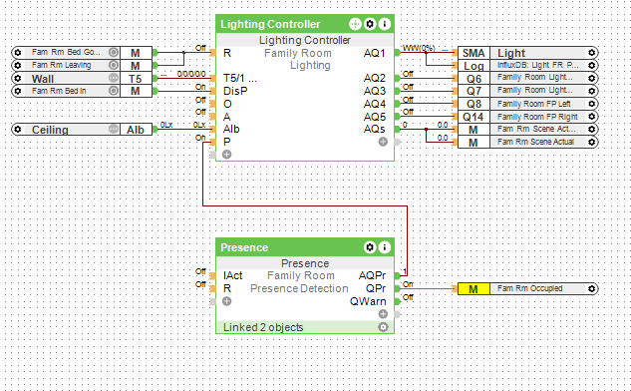Add input plus on Presence block
This screenshot has height=391, width=631.
point(226,301)
